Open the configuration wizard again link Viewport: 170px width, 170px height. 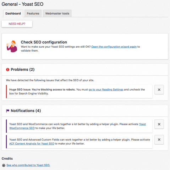[114, 47]
